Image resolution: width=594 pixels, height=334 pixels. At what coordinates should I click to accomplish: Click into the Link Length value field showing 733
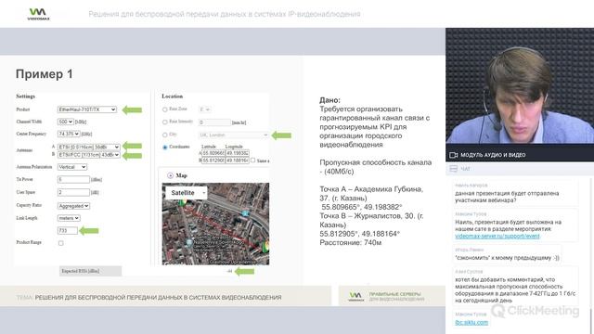pyautogui.click(x=68, y=231)
